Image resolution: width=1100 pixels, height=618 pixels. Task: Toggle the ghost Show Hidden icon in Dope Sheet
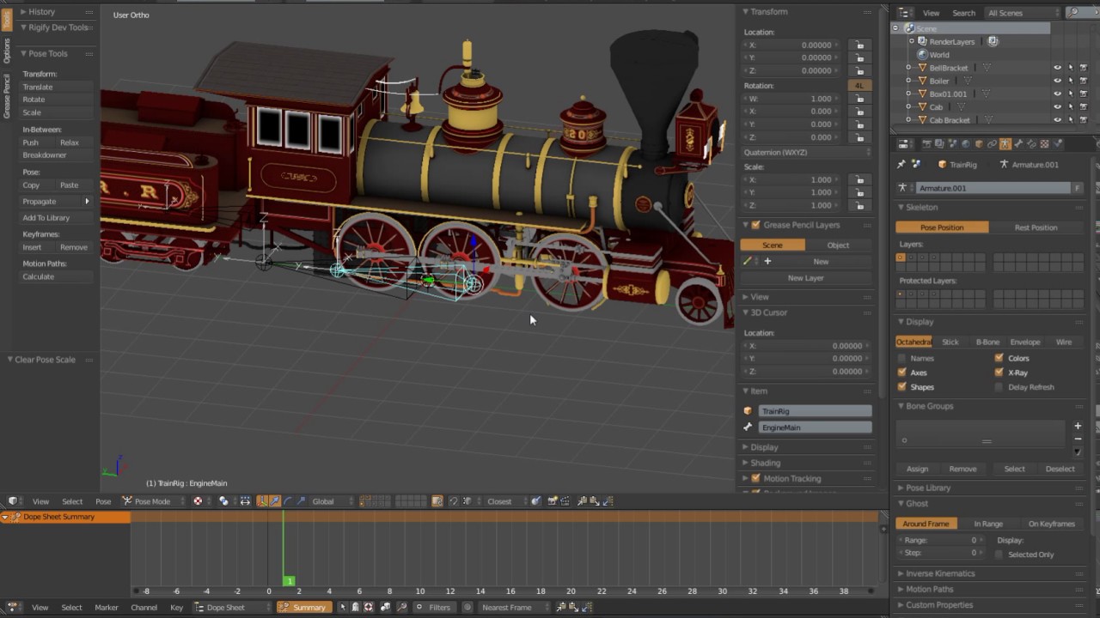(355, 607)
